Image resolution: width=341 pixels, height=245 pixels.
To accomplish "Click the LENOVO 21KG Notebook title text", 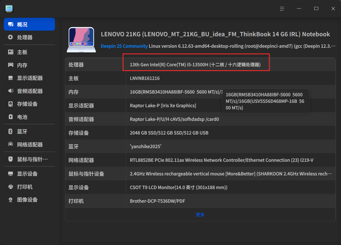I will (215, 34).
